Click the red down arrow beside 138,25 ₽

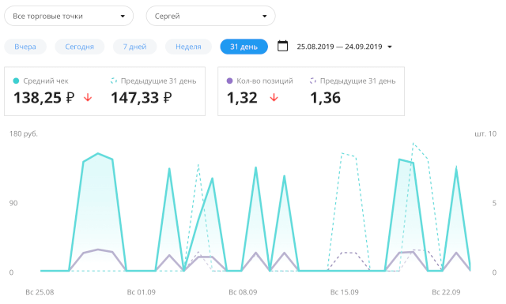[88, 97]
